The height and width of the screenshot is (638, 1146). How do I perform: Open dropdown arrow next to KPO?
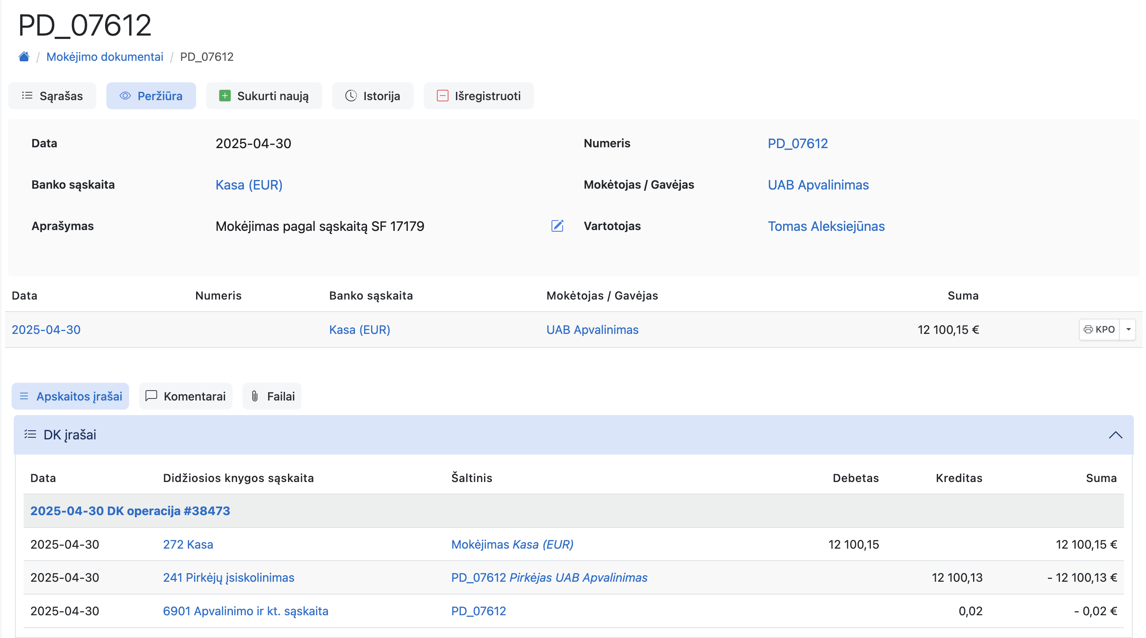pyautogui.click(x=1128, y=329)
